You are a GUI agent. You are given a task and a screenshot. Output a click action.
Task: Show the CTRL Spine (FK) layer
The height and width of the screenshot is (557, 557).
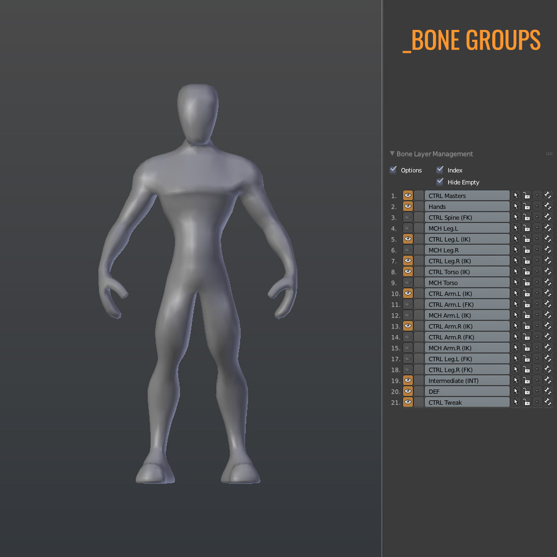click(x=408, y=217)
